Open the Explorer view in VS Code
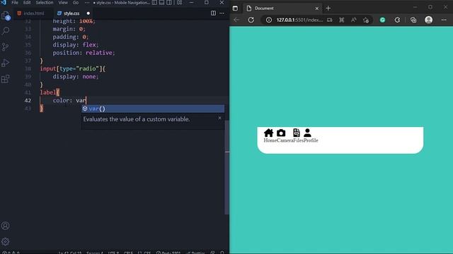Viewport: 453px width, 254px height. tap(6, 16)
